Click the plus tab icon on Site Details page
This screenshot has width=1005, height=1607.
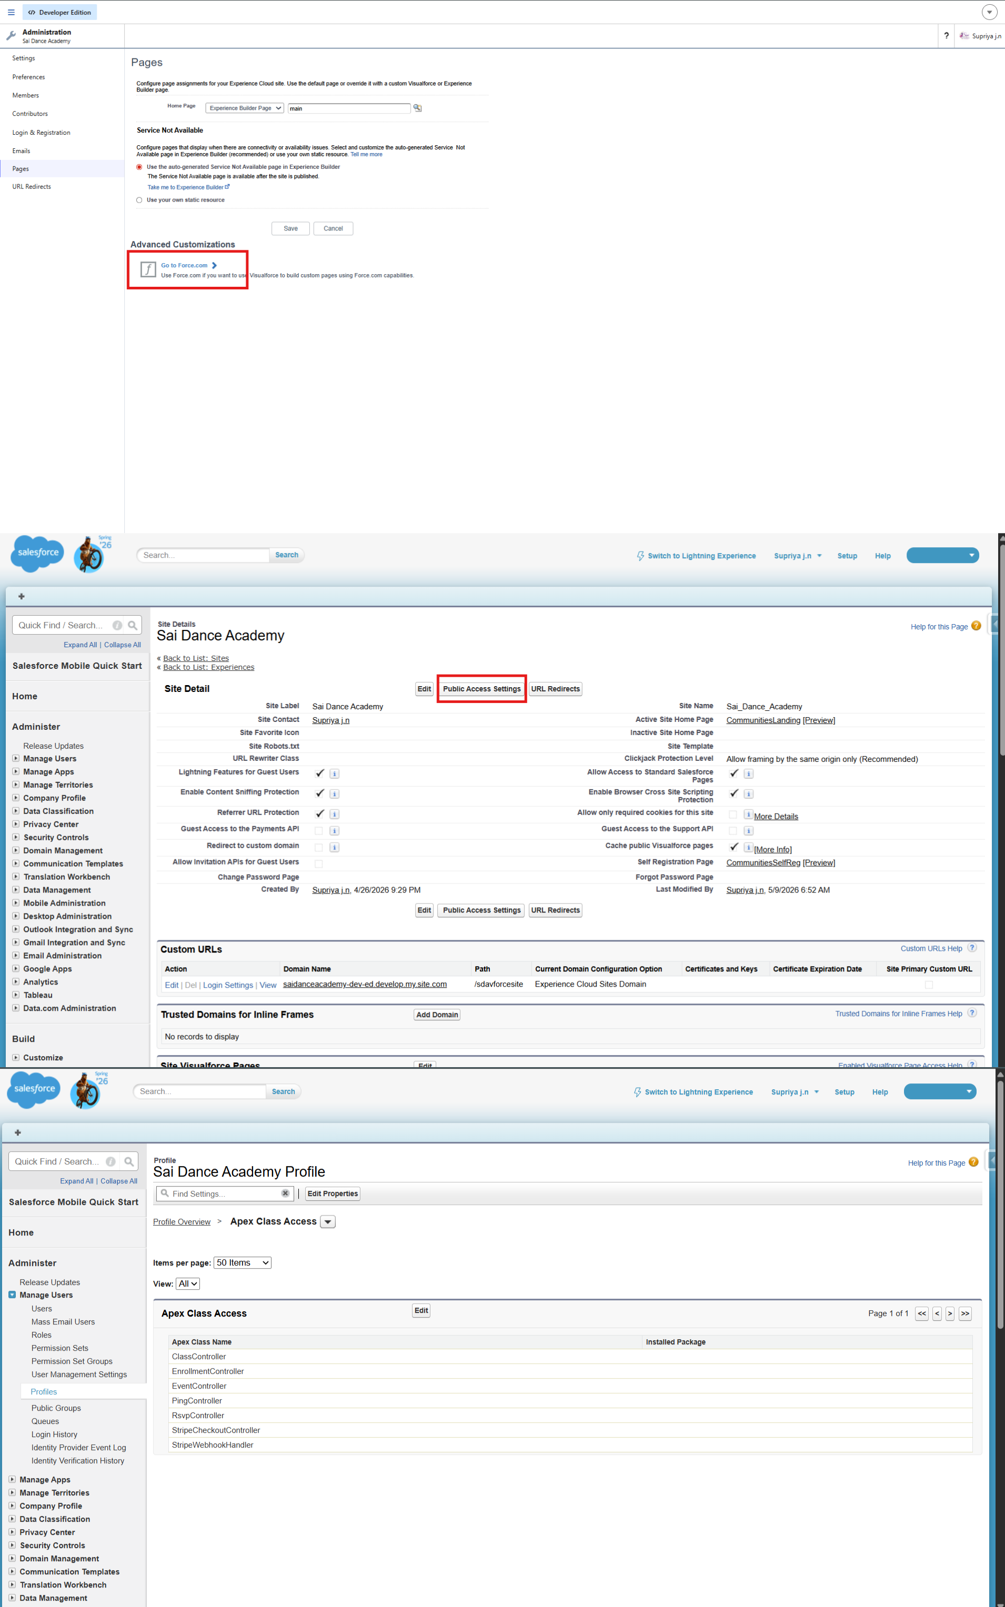(x=21, y=596)
